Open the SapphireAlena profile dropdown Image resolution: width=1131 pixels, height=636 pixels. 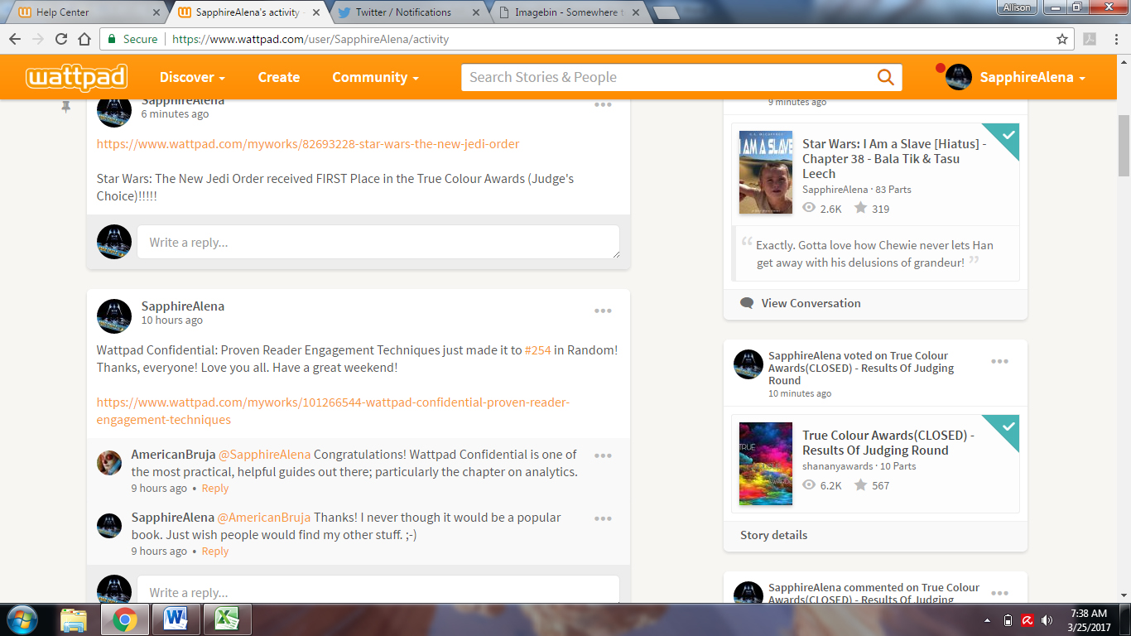point(1032,77)
